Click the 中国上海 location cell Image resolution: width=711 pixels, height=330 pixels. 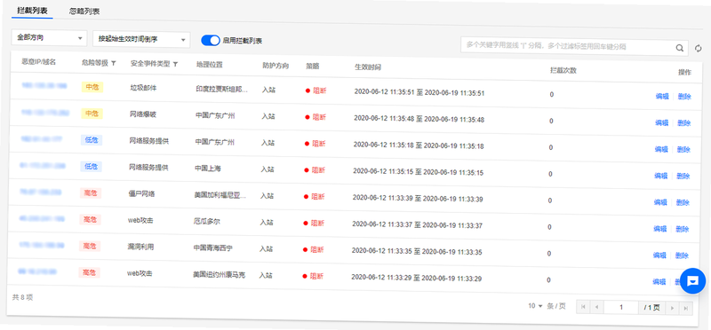tap(208, 169)
